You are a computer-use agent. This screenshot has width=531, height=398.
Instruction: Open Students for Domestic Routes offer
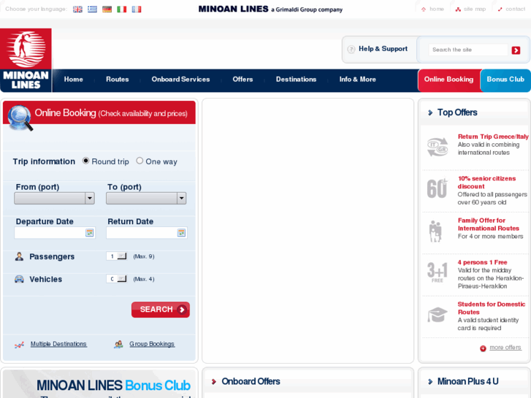[x=492, y=308]
